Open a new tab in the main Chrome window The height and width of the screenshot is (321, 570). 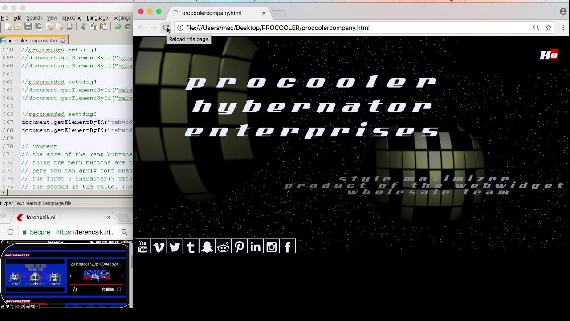[x=279, y=14]
